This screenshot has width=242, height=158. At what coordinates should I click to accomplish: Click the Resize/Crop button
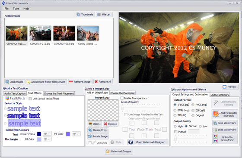coord(98,130)
